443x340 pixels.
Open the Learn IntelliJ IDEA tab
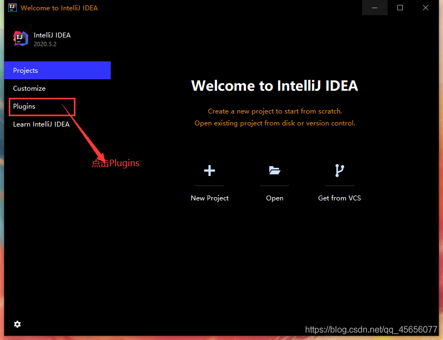[x=58, y=124]
